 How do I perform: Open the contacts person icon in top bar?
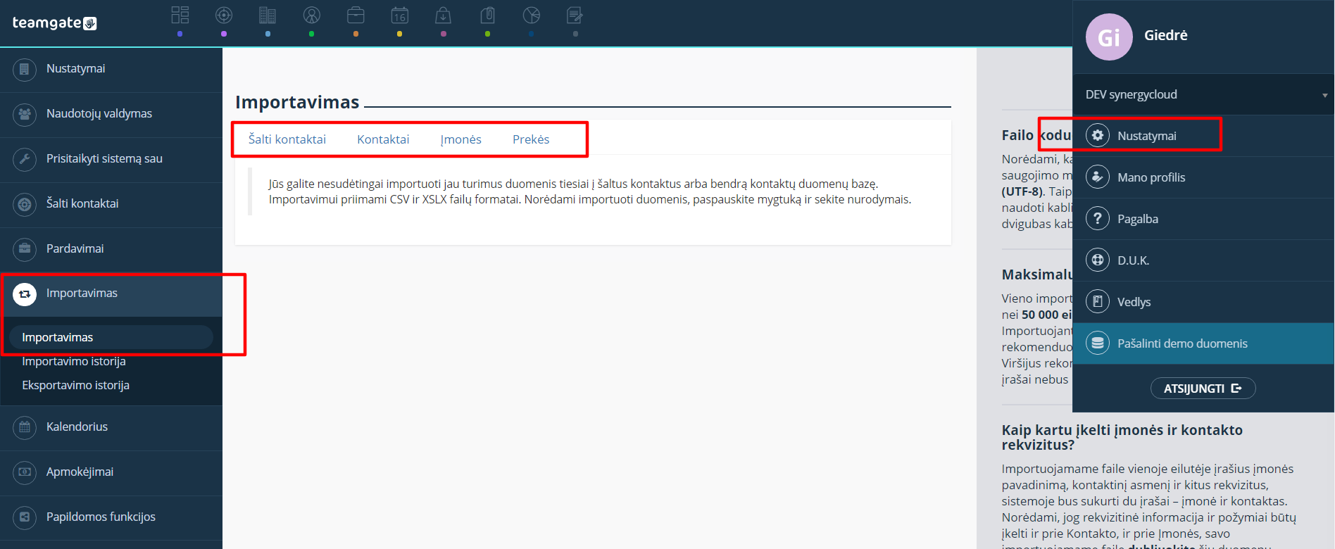(312, 15)
